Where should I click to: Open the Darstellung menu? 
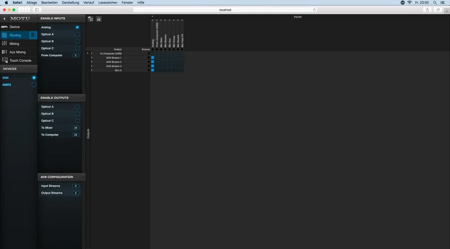[70, 2]
